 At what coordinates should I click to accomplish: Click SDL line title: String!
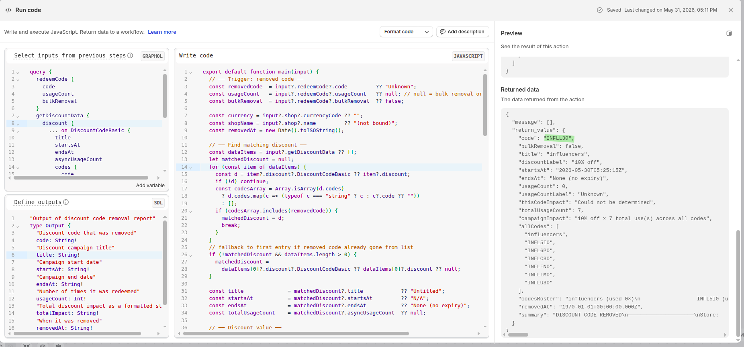[x=58, y=255]
